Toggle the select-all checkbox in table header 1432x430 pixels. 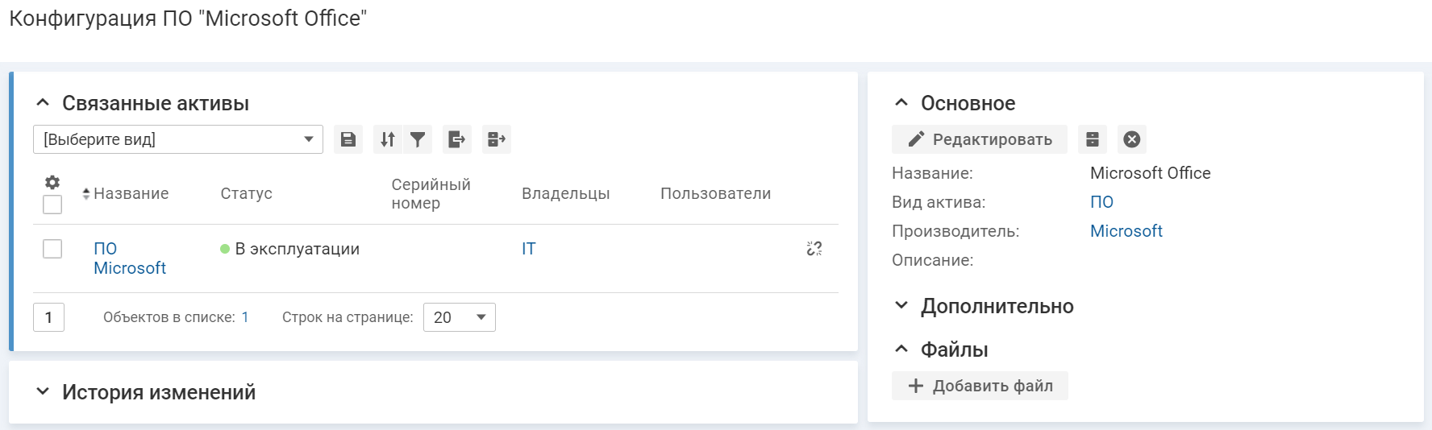click(x=52, y=205)
